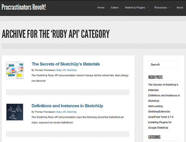Open recent post Installing Plugins for Google SketchUp
The width and height of the screenshot is (186, 142).
[x=160, y=125]
